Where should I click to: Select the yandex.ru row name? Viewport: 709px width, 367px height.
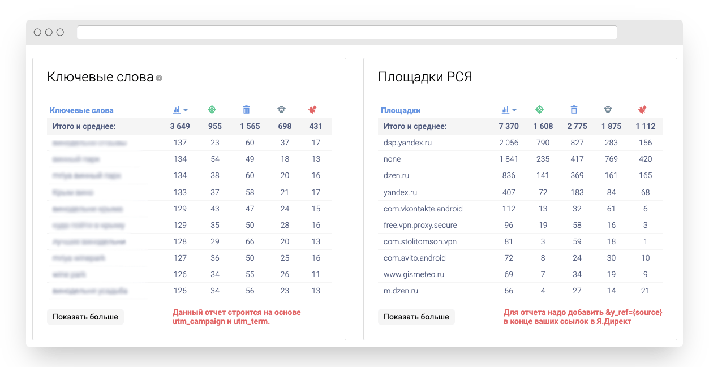[400, 192]
